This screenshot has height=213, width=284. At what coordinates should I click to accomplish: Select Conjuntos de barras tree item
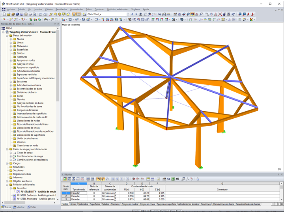(27, 110)
